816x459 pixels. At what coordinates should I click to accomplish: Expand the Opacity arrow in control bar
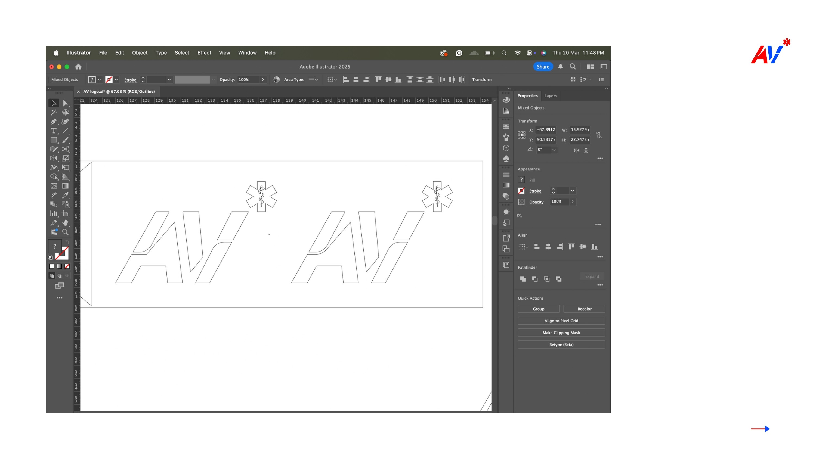pyautogui.click(x=263, y=79)
